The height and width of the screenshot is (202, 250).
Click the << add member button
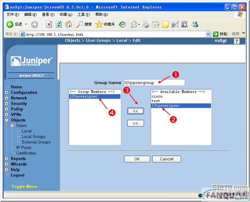click(136, 111)
